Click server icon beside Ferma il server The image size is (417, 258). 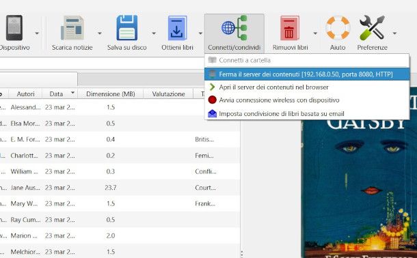(x=212, y=74)
